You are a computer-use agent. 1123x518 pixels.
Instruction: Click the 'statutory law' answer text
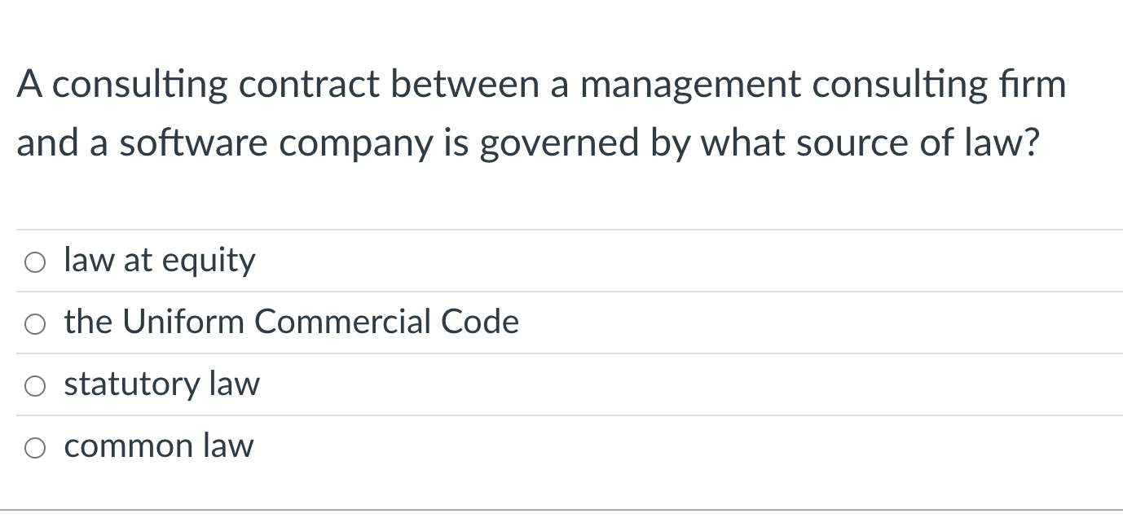(161, 385)
